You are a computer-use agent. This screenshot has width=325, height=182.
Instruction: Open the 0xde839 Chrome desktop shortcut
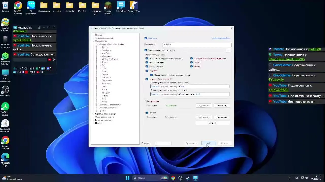pos(18,8)
